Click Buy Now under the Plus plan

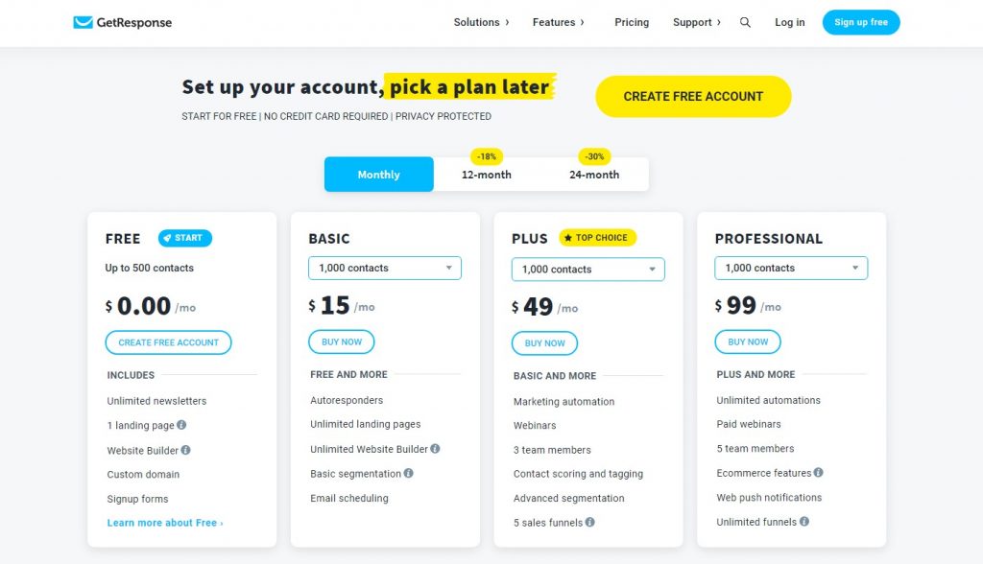tap(545, 342)
